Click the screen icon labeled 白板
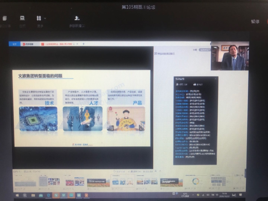The height and width of the screenshot is (201, 268). (22, 18)
